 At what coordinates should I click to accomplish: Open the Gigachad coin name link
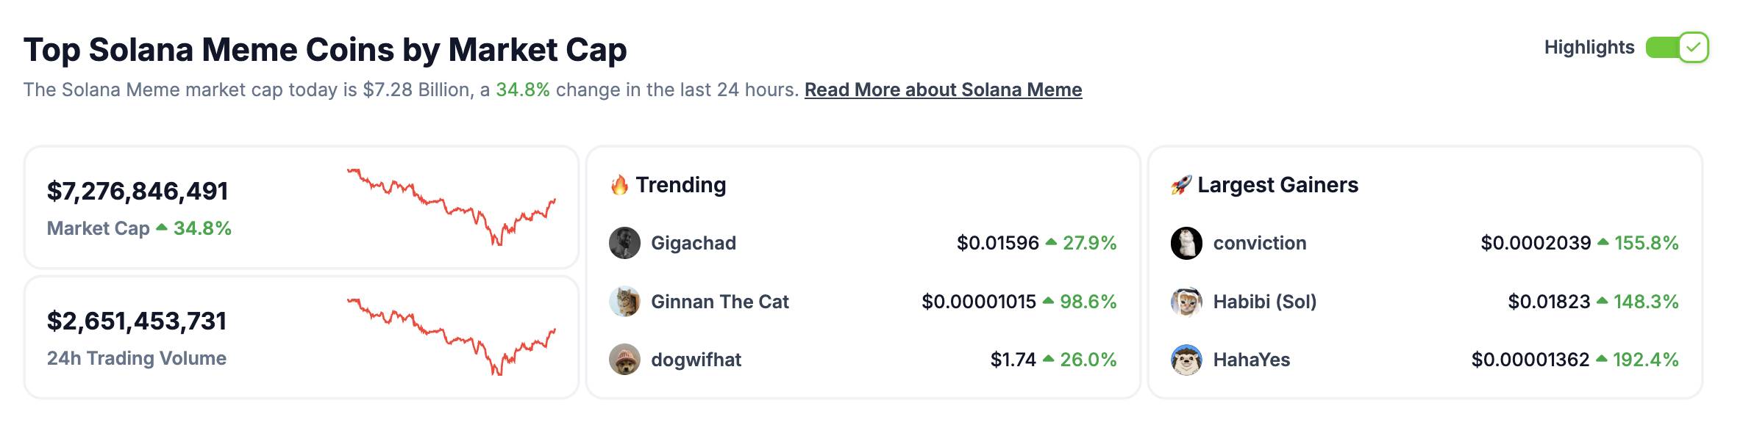[694, 243]
